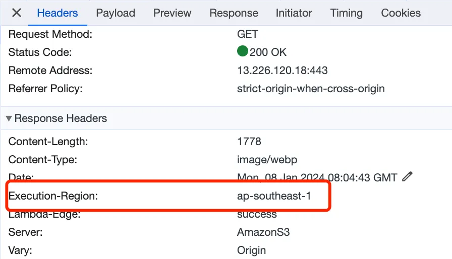Image resolution: width=452 pixels, height=259 pixels.
Task: Click the AmazonS3 Server value
Action: (263, 232)
